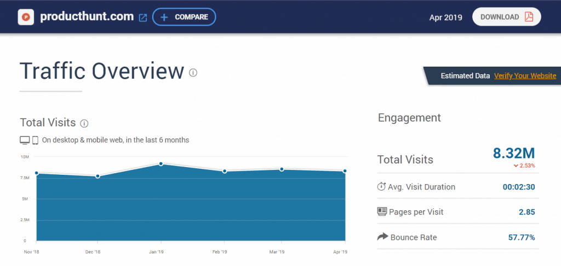Click the 2.5M y-axis label
This screenshot has height=266, width=561.
pyautogui.click(x=24, y=220)
